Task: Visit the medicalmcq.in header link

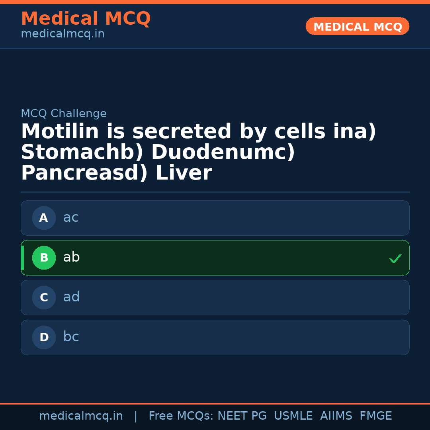Action: coord(63,34)
